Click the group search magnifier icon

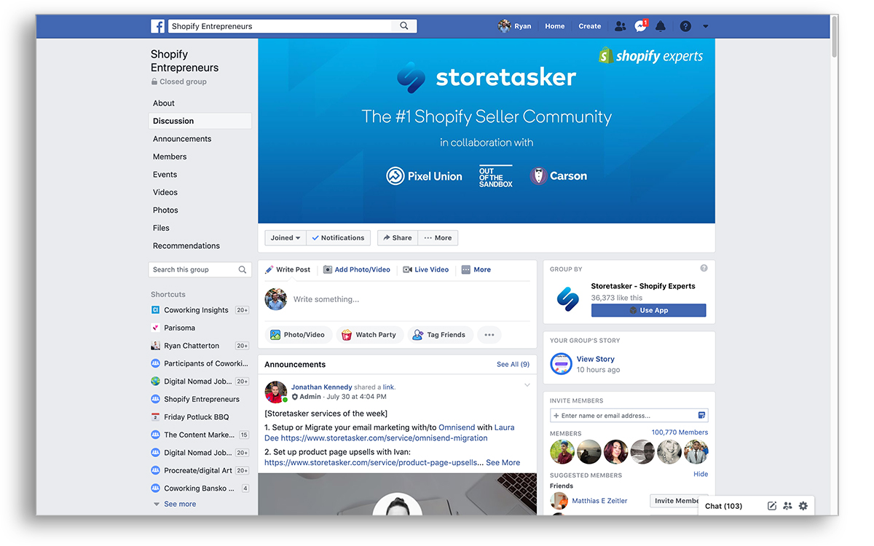pos(243,269)
